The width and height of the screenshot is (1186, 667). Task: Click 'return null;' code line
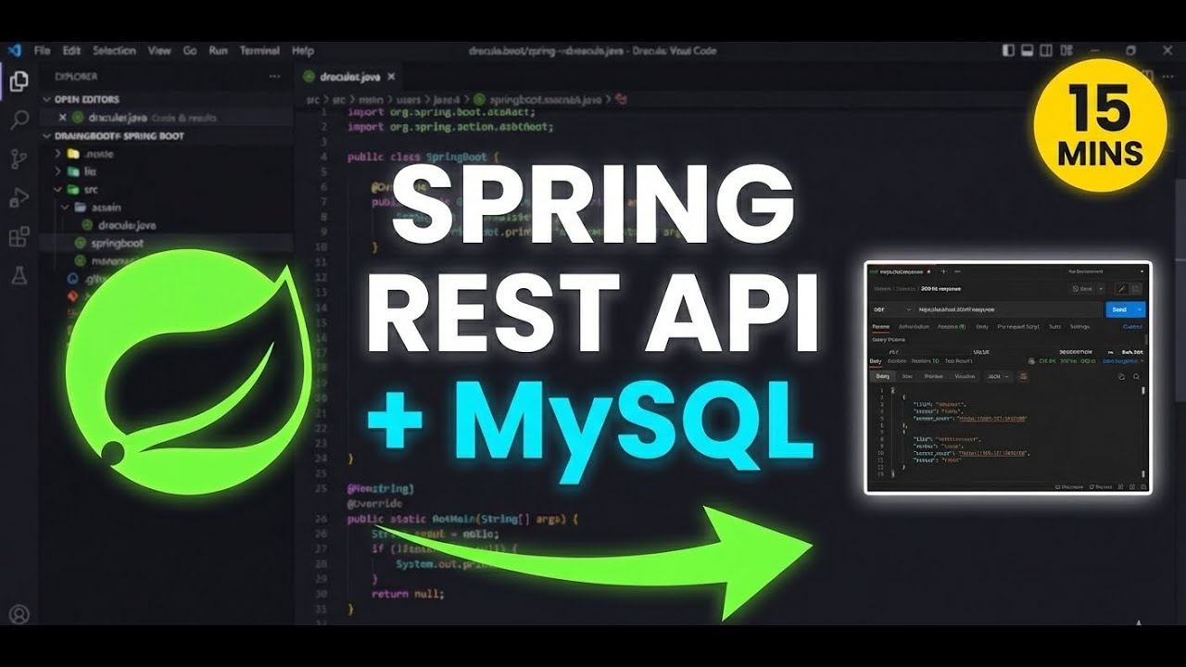(407, 594)
